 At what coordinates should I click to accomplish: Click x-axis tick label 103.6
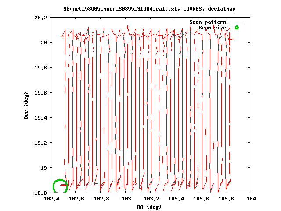[x=201, y=199]
